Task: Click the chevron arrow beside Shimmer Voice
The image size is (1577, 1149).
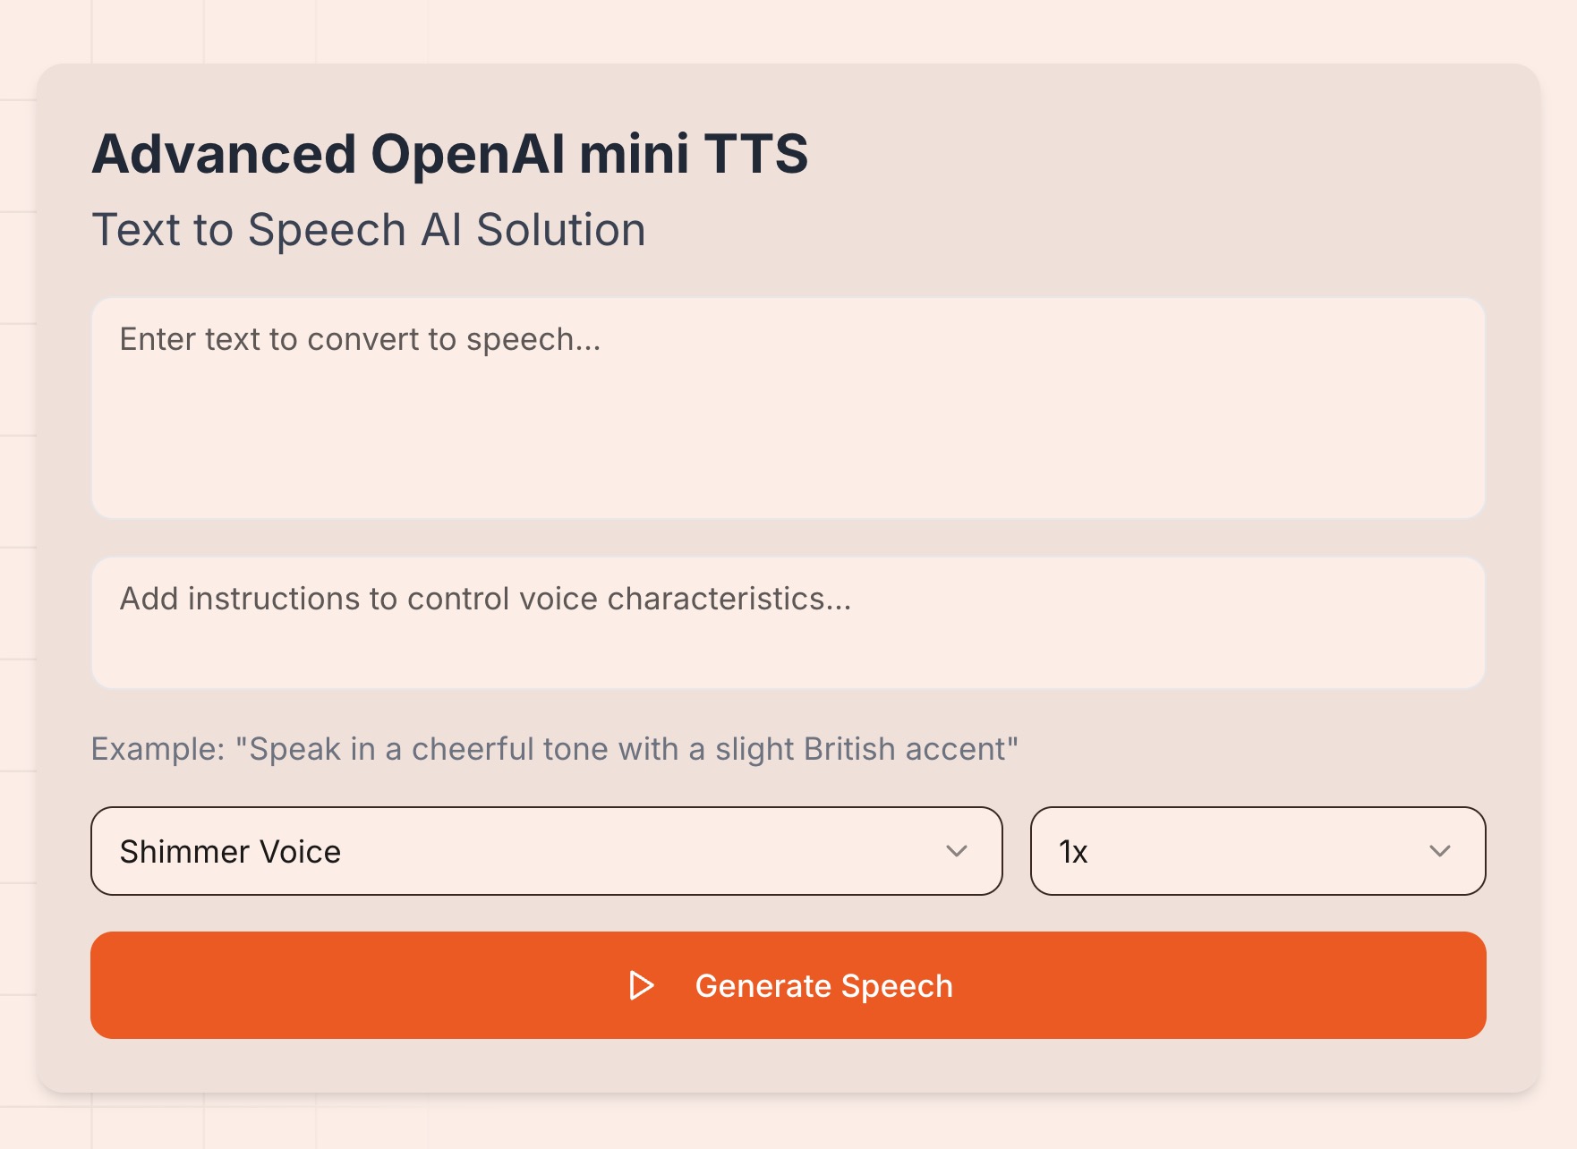Action: (957, 851)
